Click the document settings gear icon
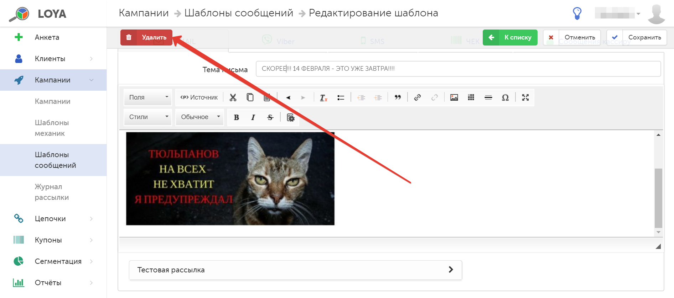The height and width of the screenshot is (298, 674). 291,117
